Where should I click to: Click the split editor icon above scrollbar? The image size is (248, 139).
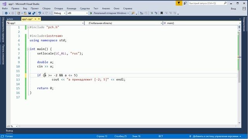pyautogui.click(x=239, y=27)
